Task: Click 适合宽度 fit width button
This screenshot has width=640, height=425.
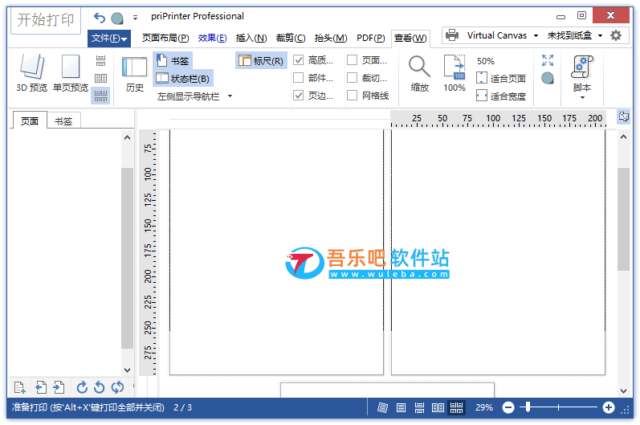Action: 501,96
